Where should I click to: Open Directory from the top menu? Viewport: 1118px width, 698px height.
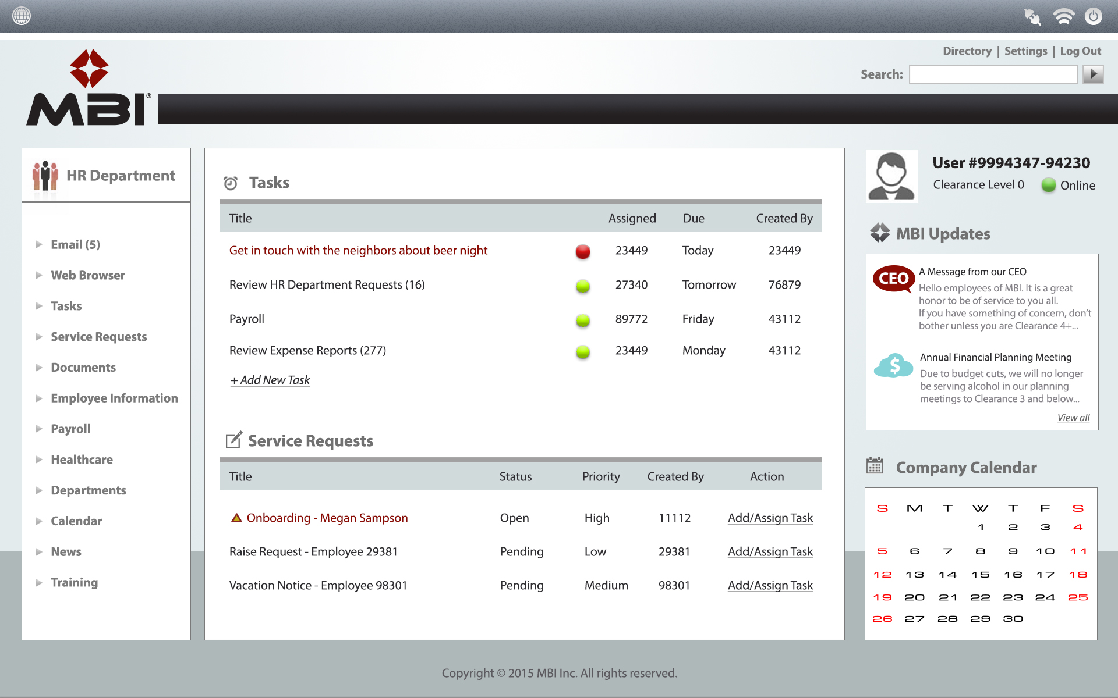[x=967, y=51]
